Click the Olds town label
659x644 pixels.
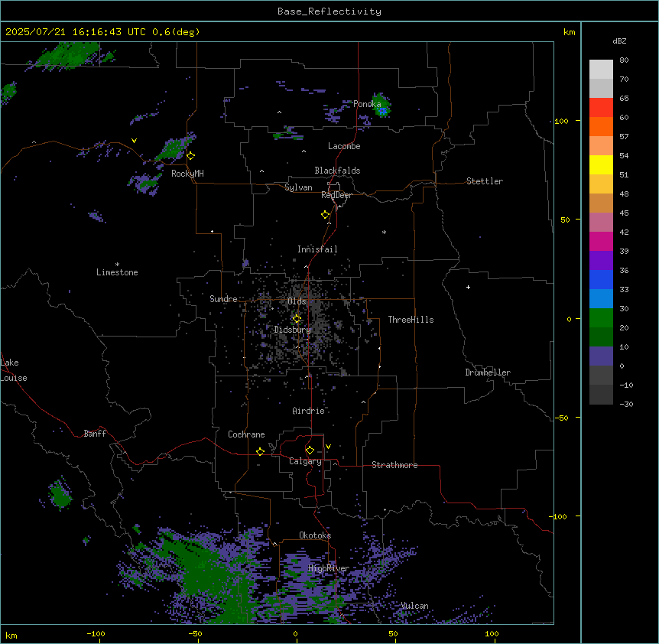297,301
